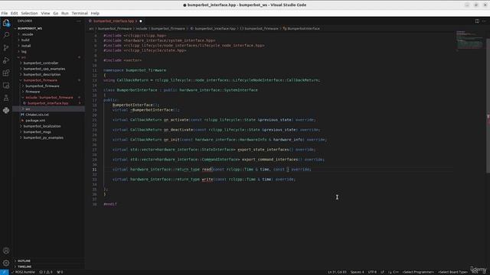Collapse the bumperbot_firmware package folder
The width and height of the screenshot is (490, 275).
coord(41,80)
